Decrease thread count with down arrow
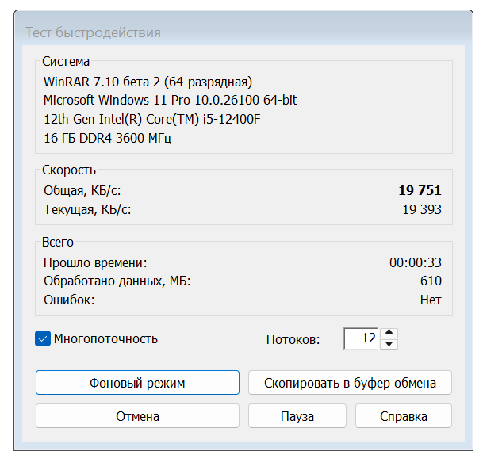This screenshot has width=483, height=455. coord(389,344)
